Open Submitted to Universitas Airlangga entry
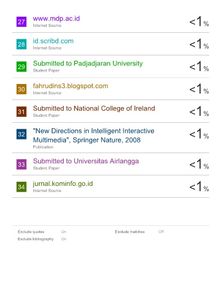Image resolution: width=220 pixels, height=286 pixels. (86, 161)
